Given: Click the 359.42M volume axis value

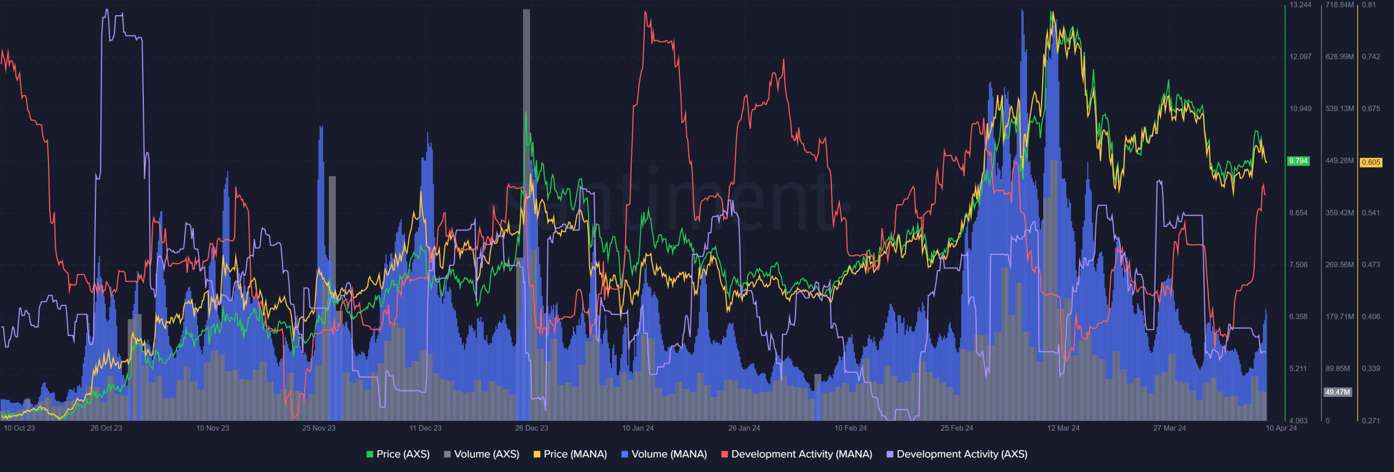Looking at the screenshot, I should (1340, 213).
